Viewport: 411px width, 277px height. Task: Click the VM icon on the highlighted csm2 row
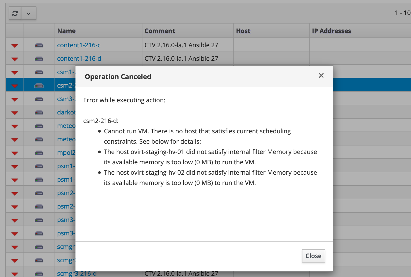click(x=39, y=86)
